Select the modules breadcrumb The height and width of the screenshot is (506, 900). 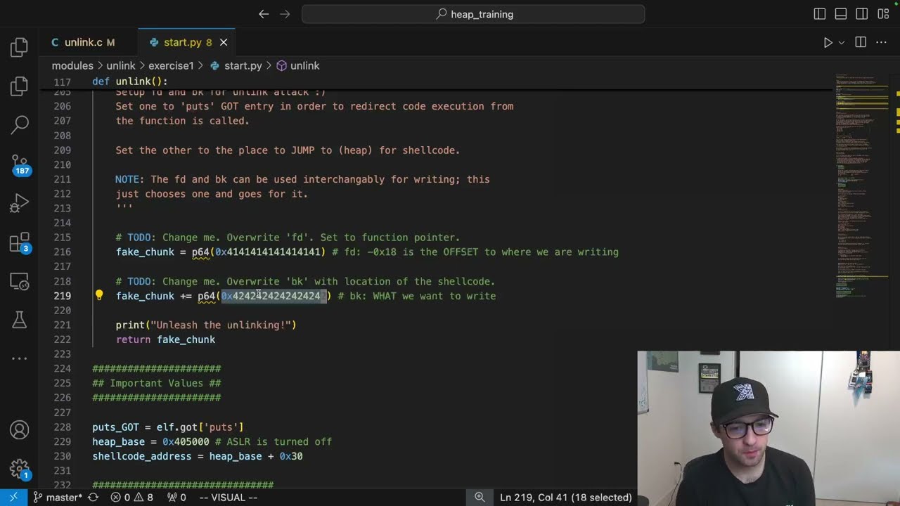click(x=72, y=65)
